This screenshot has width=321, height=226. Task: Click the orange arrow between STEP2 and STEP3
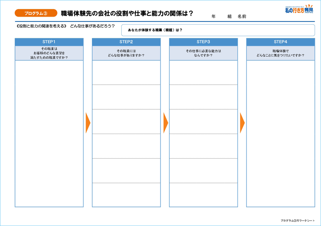point(166,123)
